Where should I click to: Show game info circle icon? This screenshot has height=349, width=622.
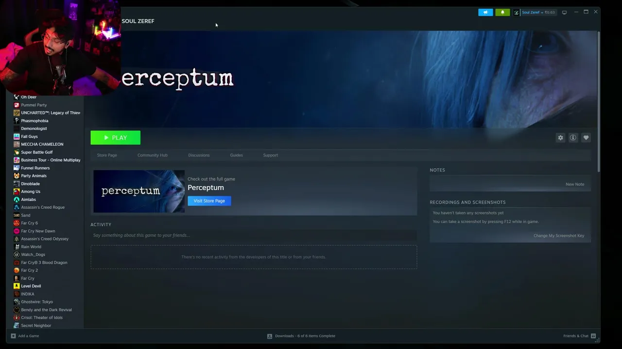pos(573,138)
